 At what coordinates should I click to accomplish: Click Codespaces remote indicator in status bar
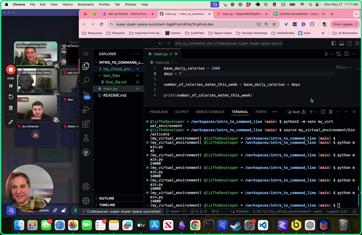tap(121, 211)
